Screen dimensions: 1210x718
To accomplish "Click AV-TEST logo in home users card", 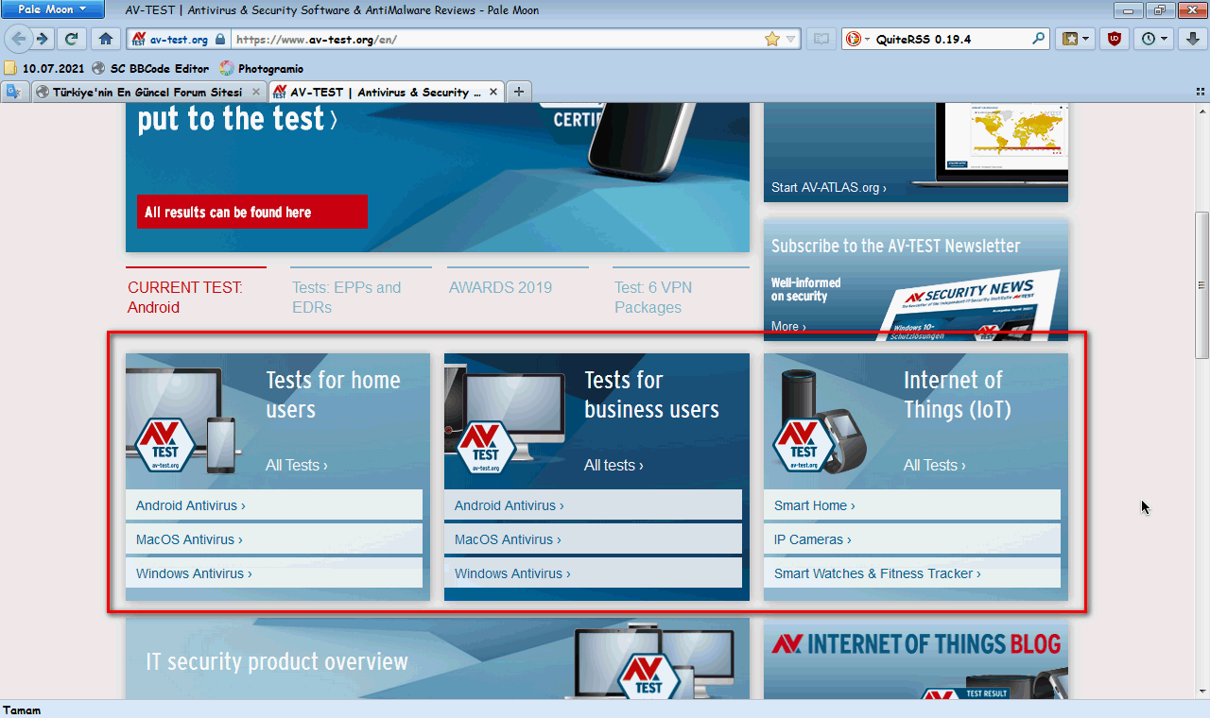I will (x=166, y=445).
